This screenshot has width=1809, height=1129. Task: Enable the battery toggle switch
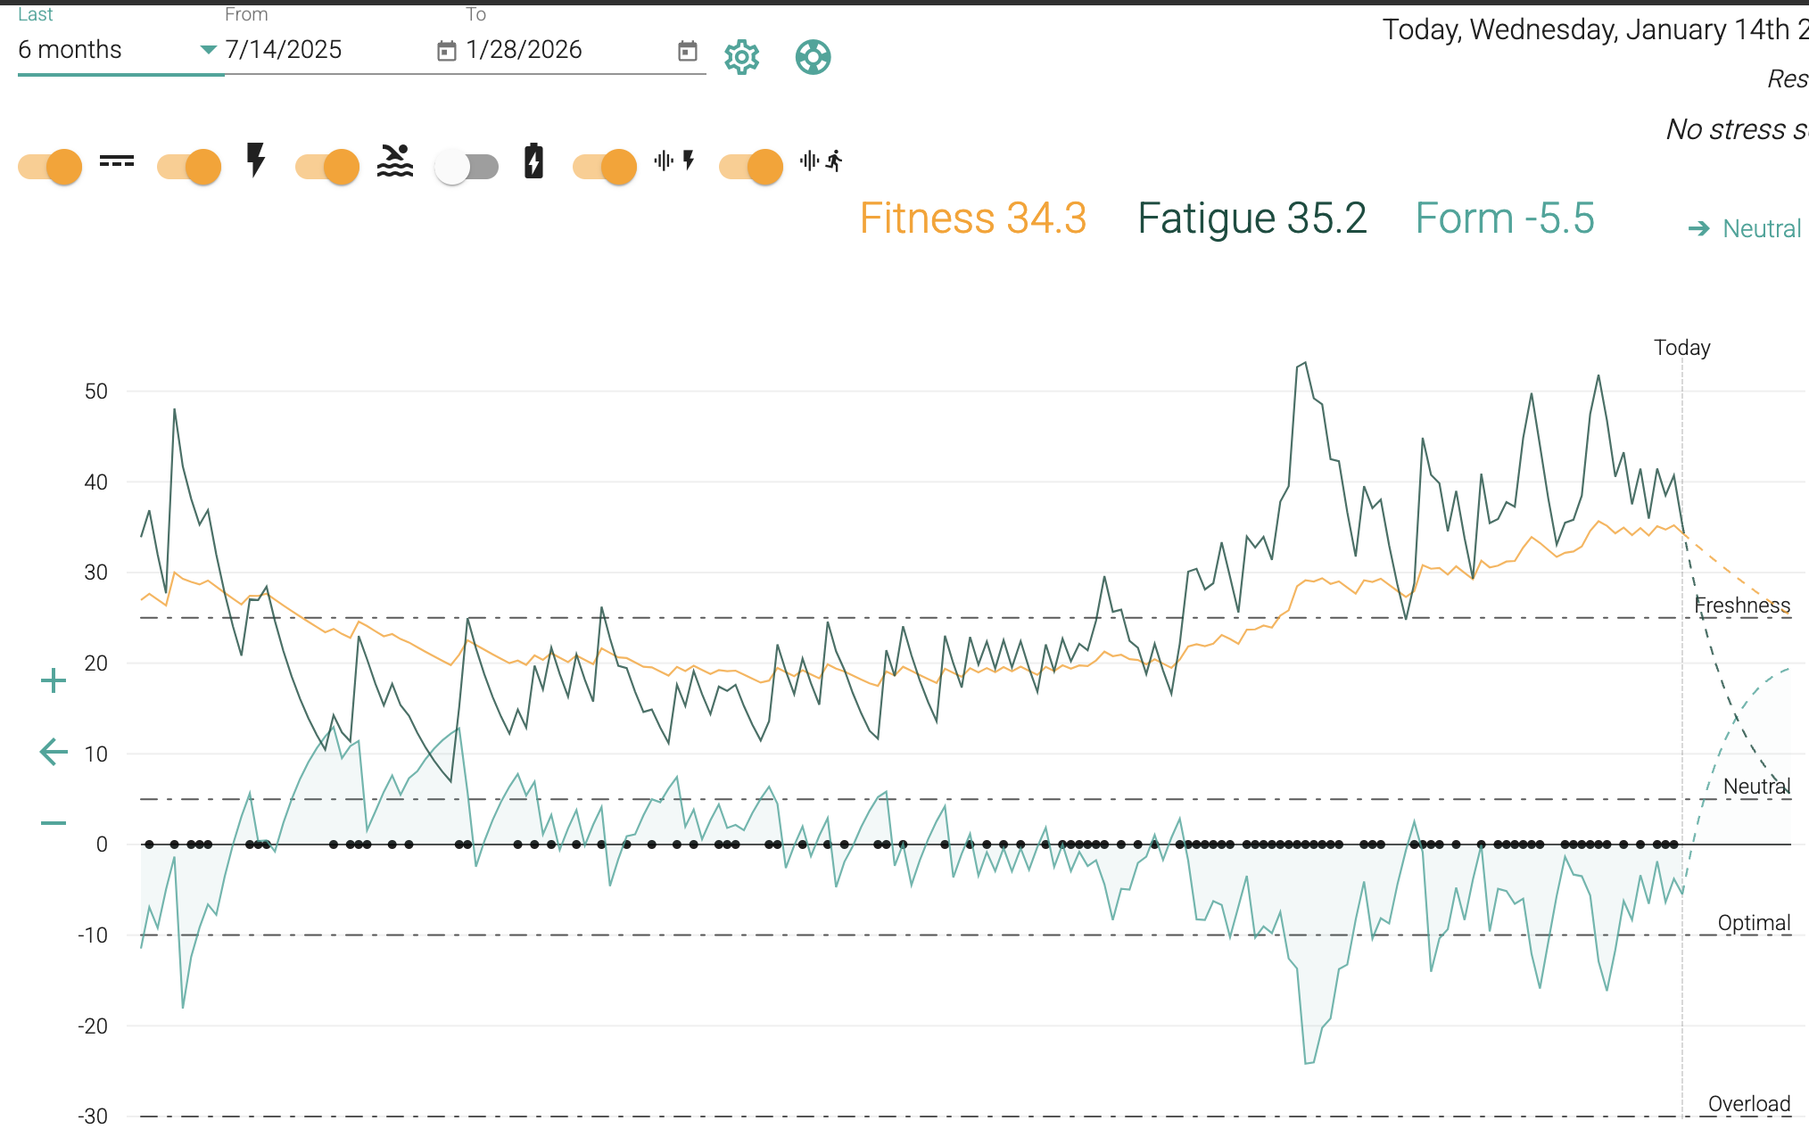(x=467, y=167)
